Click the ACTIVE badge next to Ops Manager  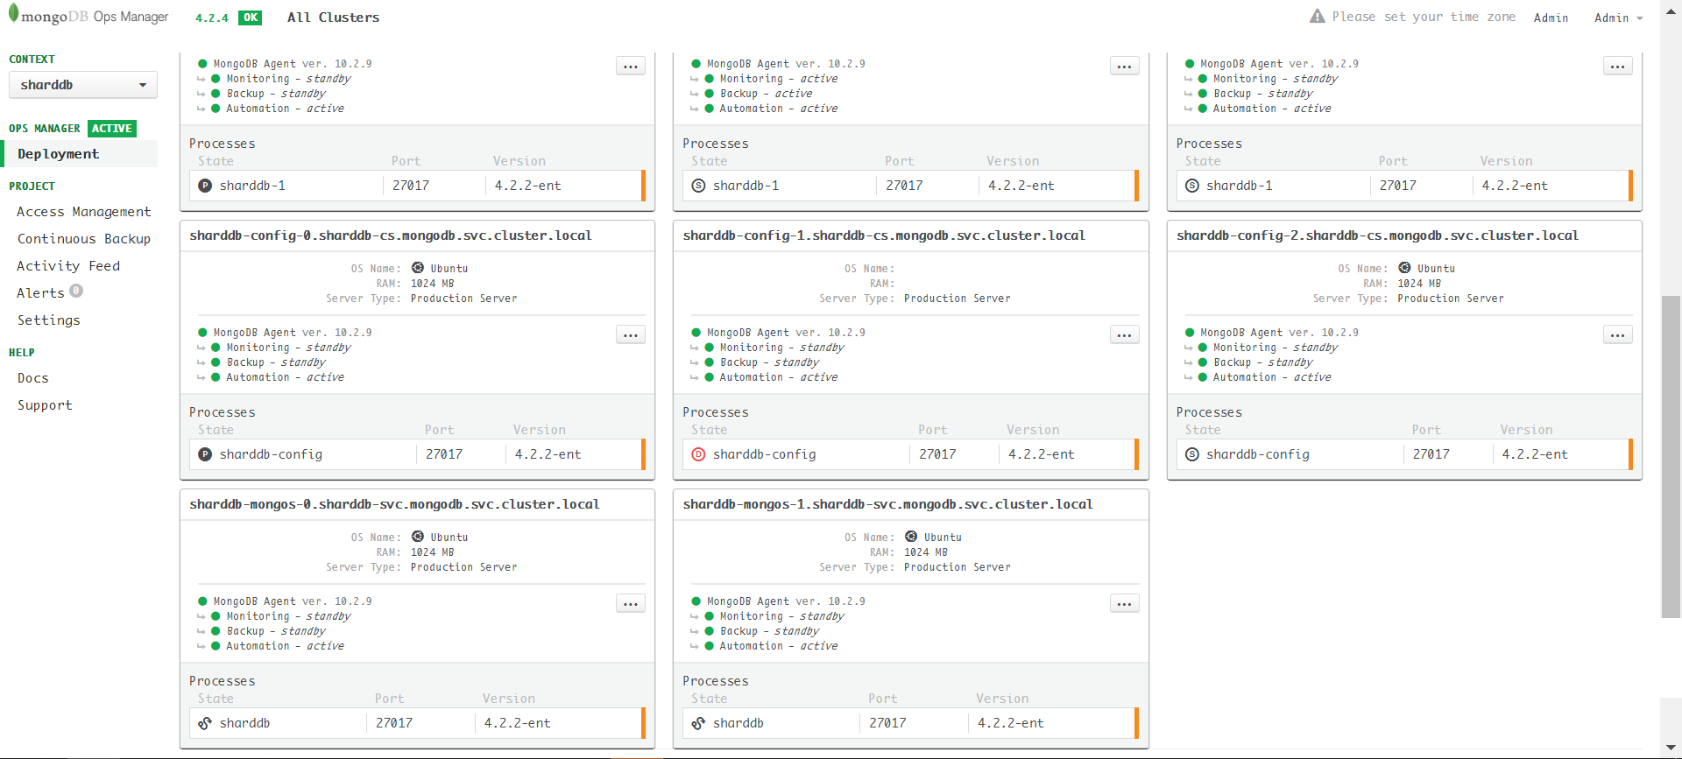pos(112,129)
